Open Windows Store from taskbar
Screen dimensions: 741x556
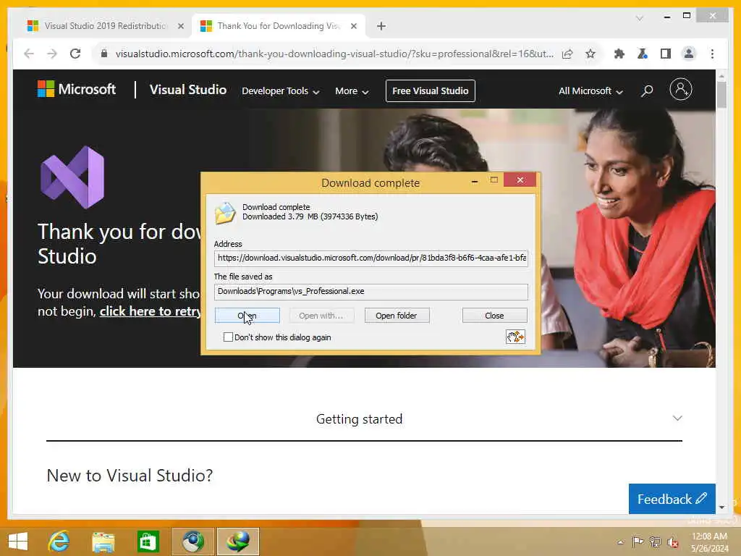[x=148, y=542]
